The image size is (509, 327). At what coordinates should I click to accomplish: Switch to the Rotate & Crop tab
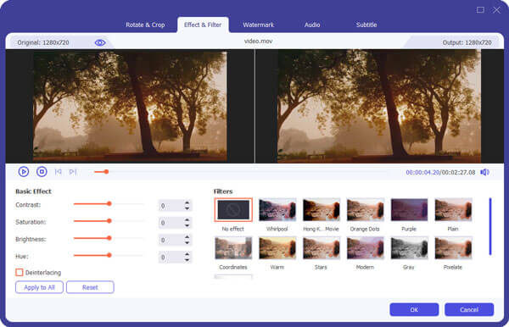tap(145, 25)
